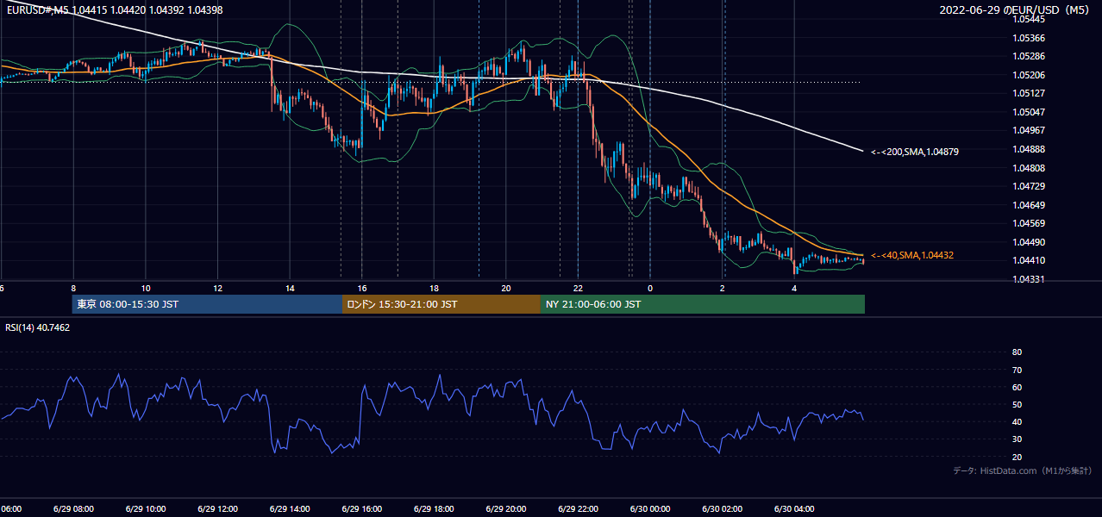Select the NY 21:00-06:00 JST session bar
The width and height of the screenshot is (1102, 517).
(703, 304)
